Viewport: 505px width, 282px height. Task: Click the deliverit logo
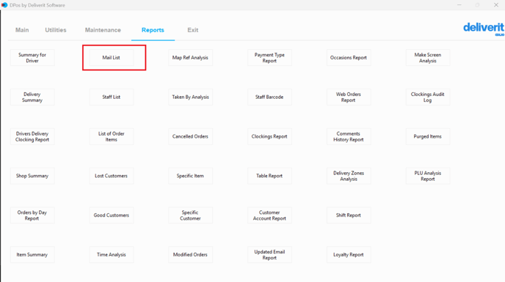484,29
